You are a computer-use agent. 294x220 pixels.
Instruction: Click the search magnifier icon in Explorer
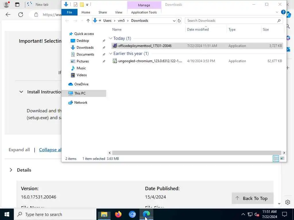[279, 21]
